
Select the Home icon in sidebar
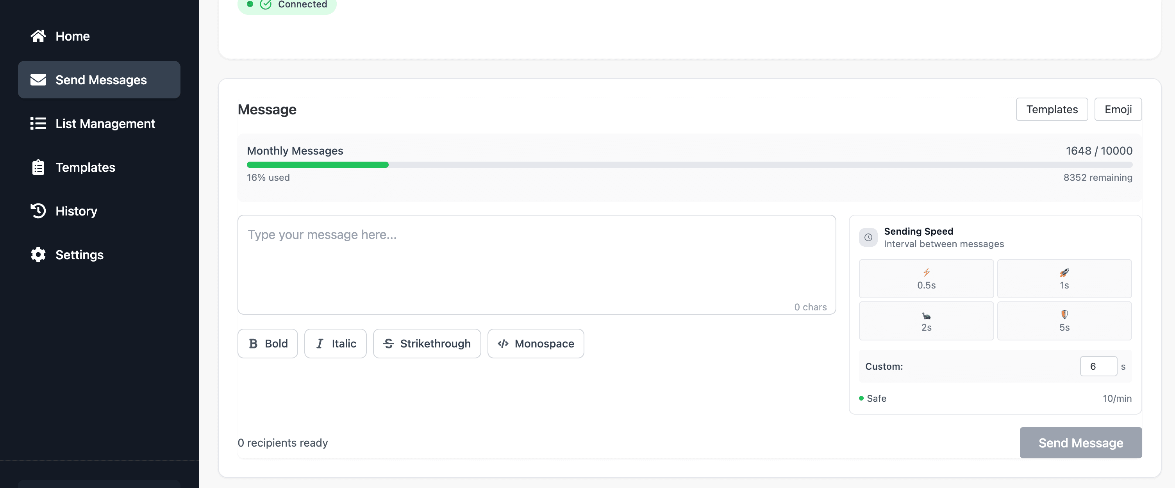click(x=38, y=36)
